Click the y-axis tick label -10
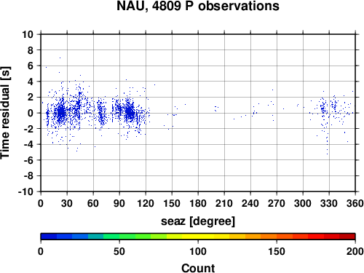The height and width of the screenshot is (273, 364). pyautogui.click(x=25, y=191)
